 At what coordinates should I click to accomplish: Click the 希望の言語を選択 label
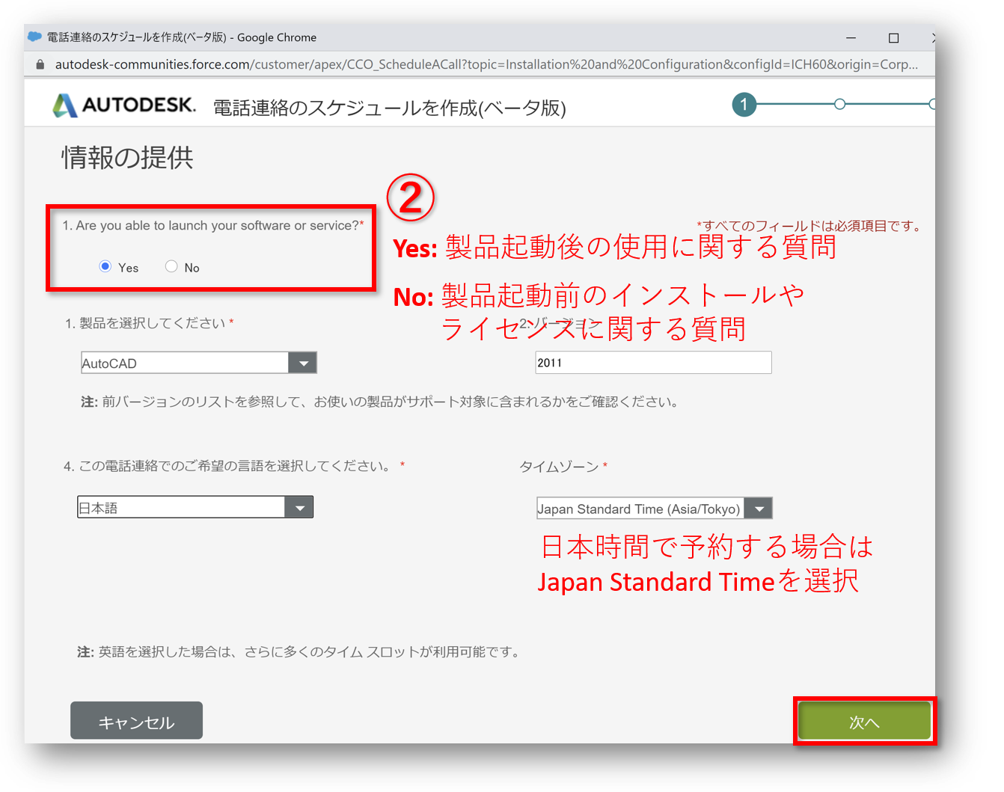[x=234, y=466]
